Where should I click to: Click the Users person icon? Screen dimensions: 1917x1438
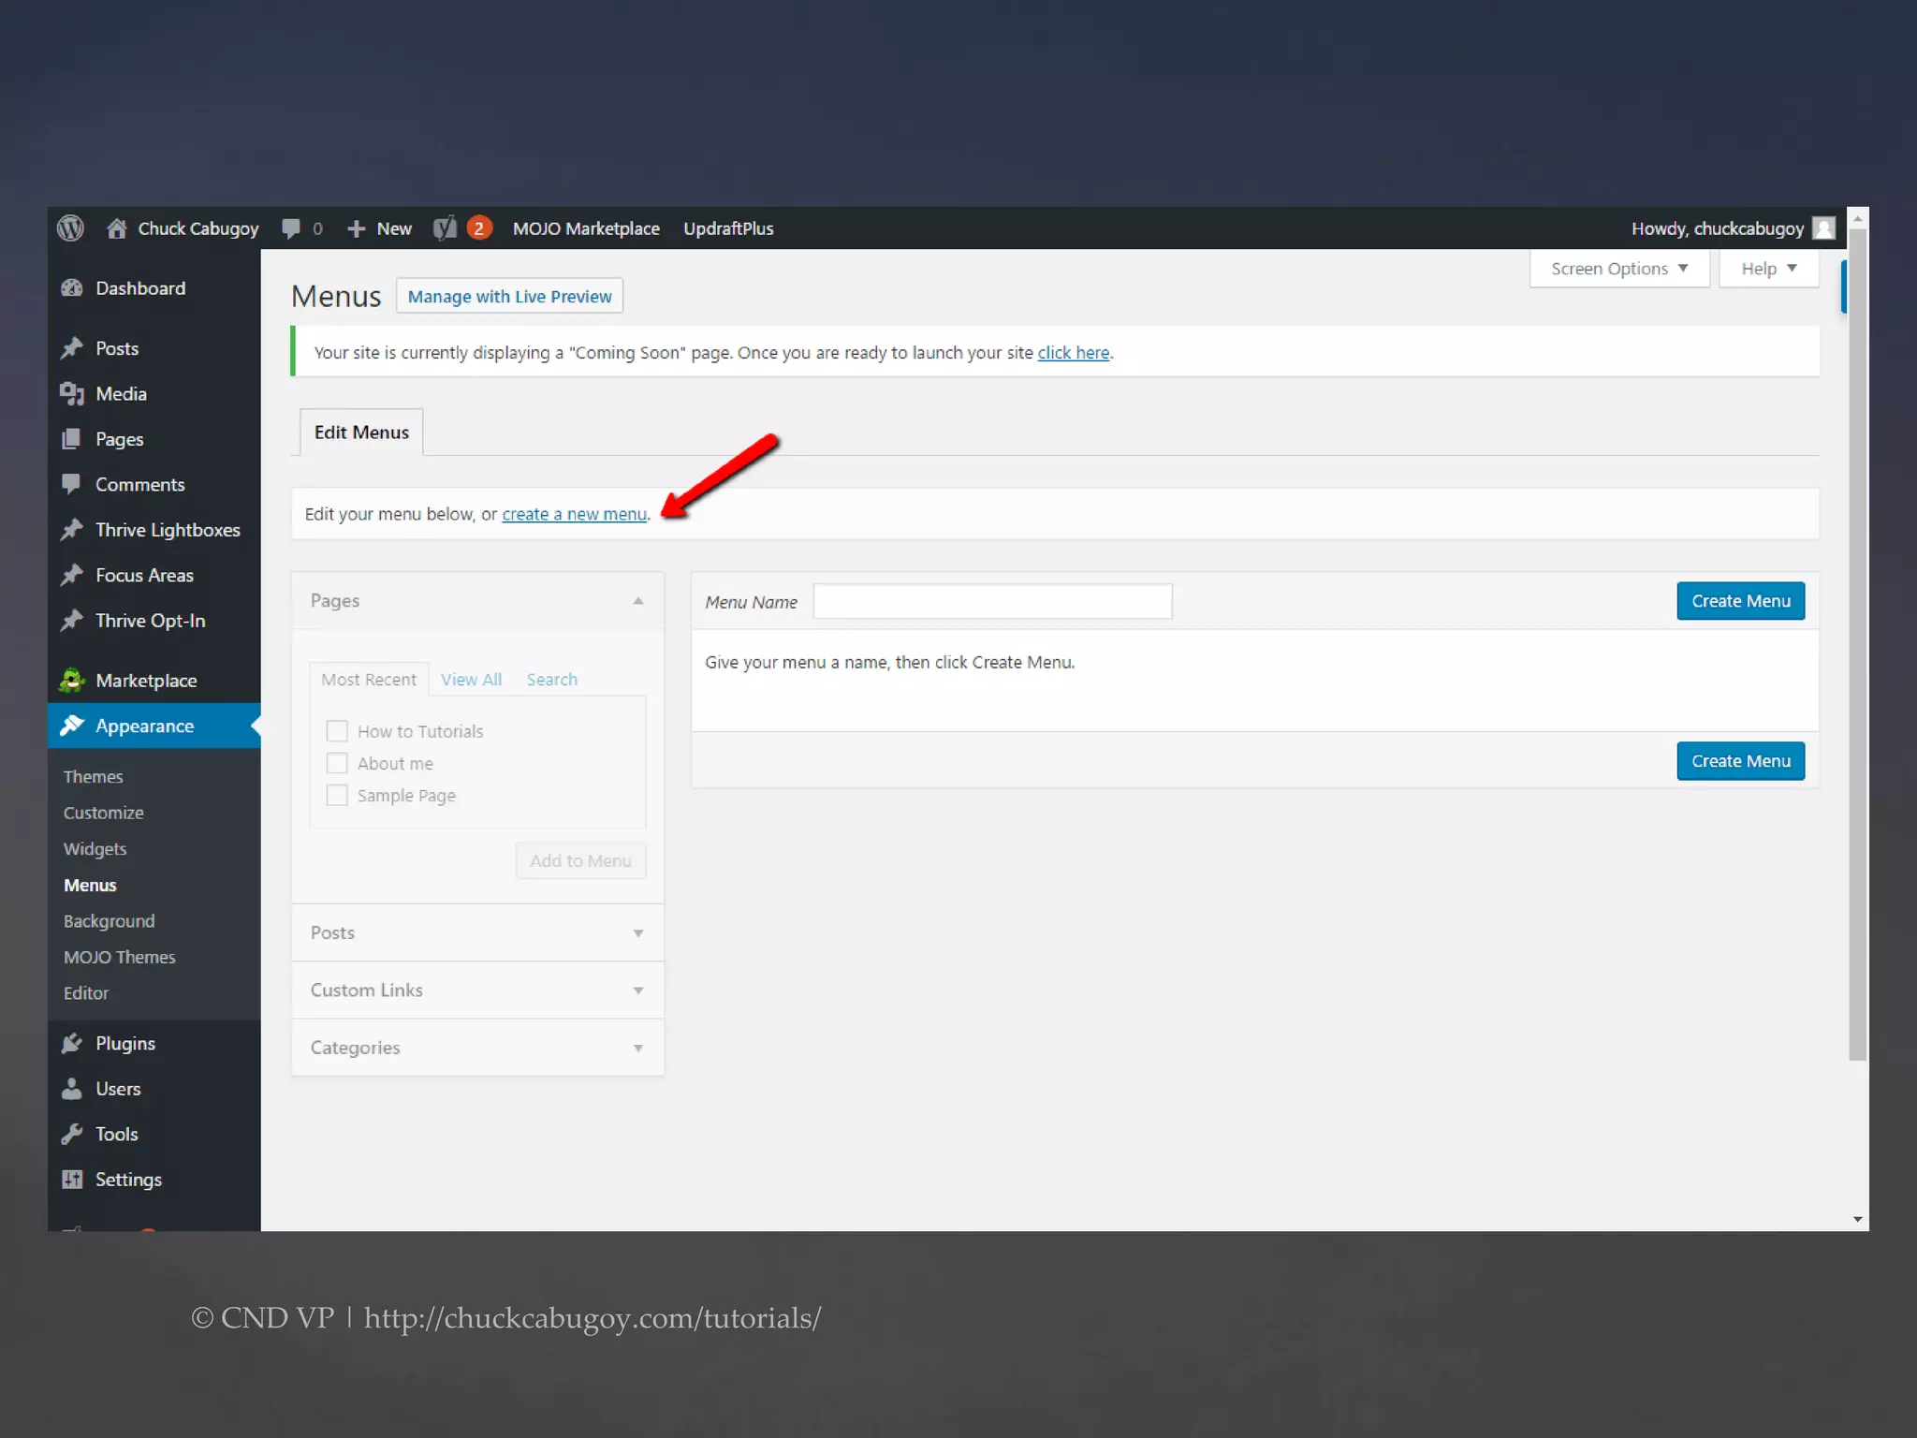tap(72, 1088)
